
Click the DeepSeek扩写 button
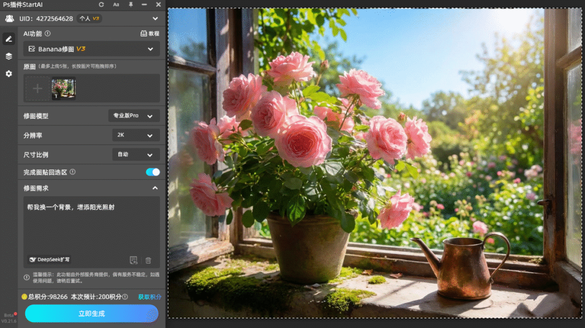click(x=49, y=260)
